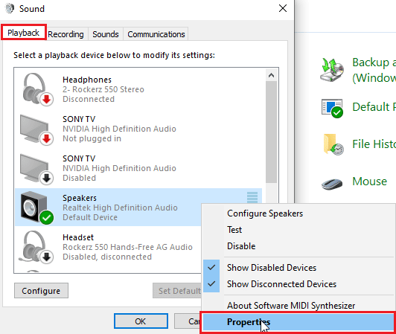Click the Sound window title speaker icon
This screenshot has width=396, height=334.
click(10, 9)
